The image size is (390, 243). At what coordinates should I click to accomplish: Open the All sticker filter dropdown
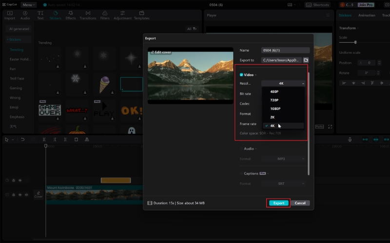pos(192,29)
